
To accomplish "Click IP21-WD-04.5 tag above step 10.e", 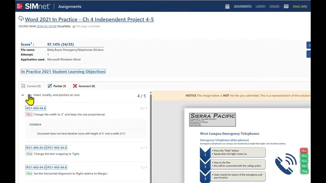I will click(x=36, y=167).
